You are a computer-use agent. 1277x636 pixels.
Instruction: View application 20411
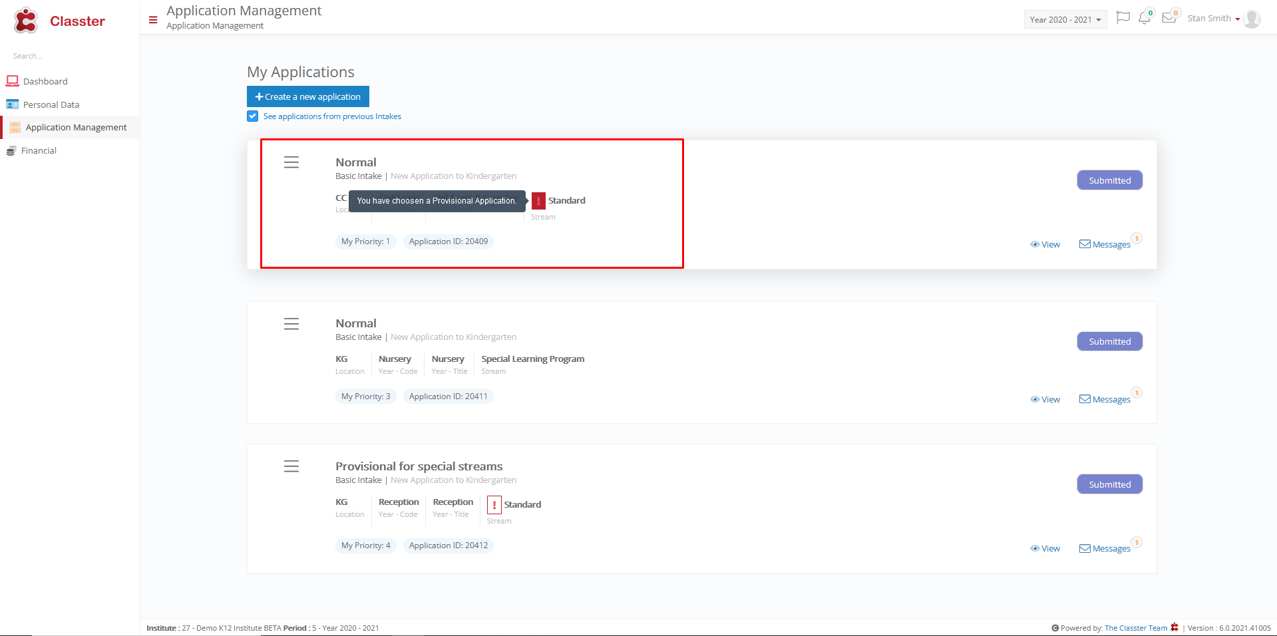click(x=1045, y=400)
